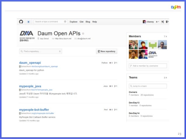This screenshot has width=186, height=139.
Task: Open the DevDay13 team
Action: [134, 103]
